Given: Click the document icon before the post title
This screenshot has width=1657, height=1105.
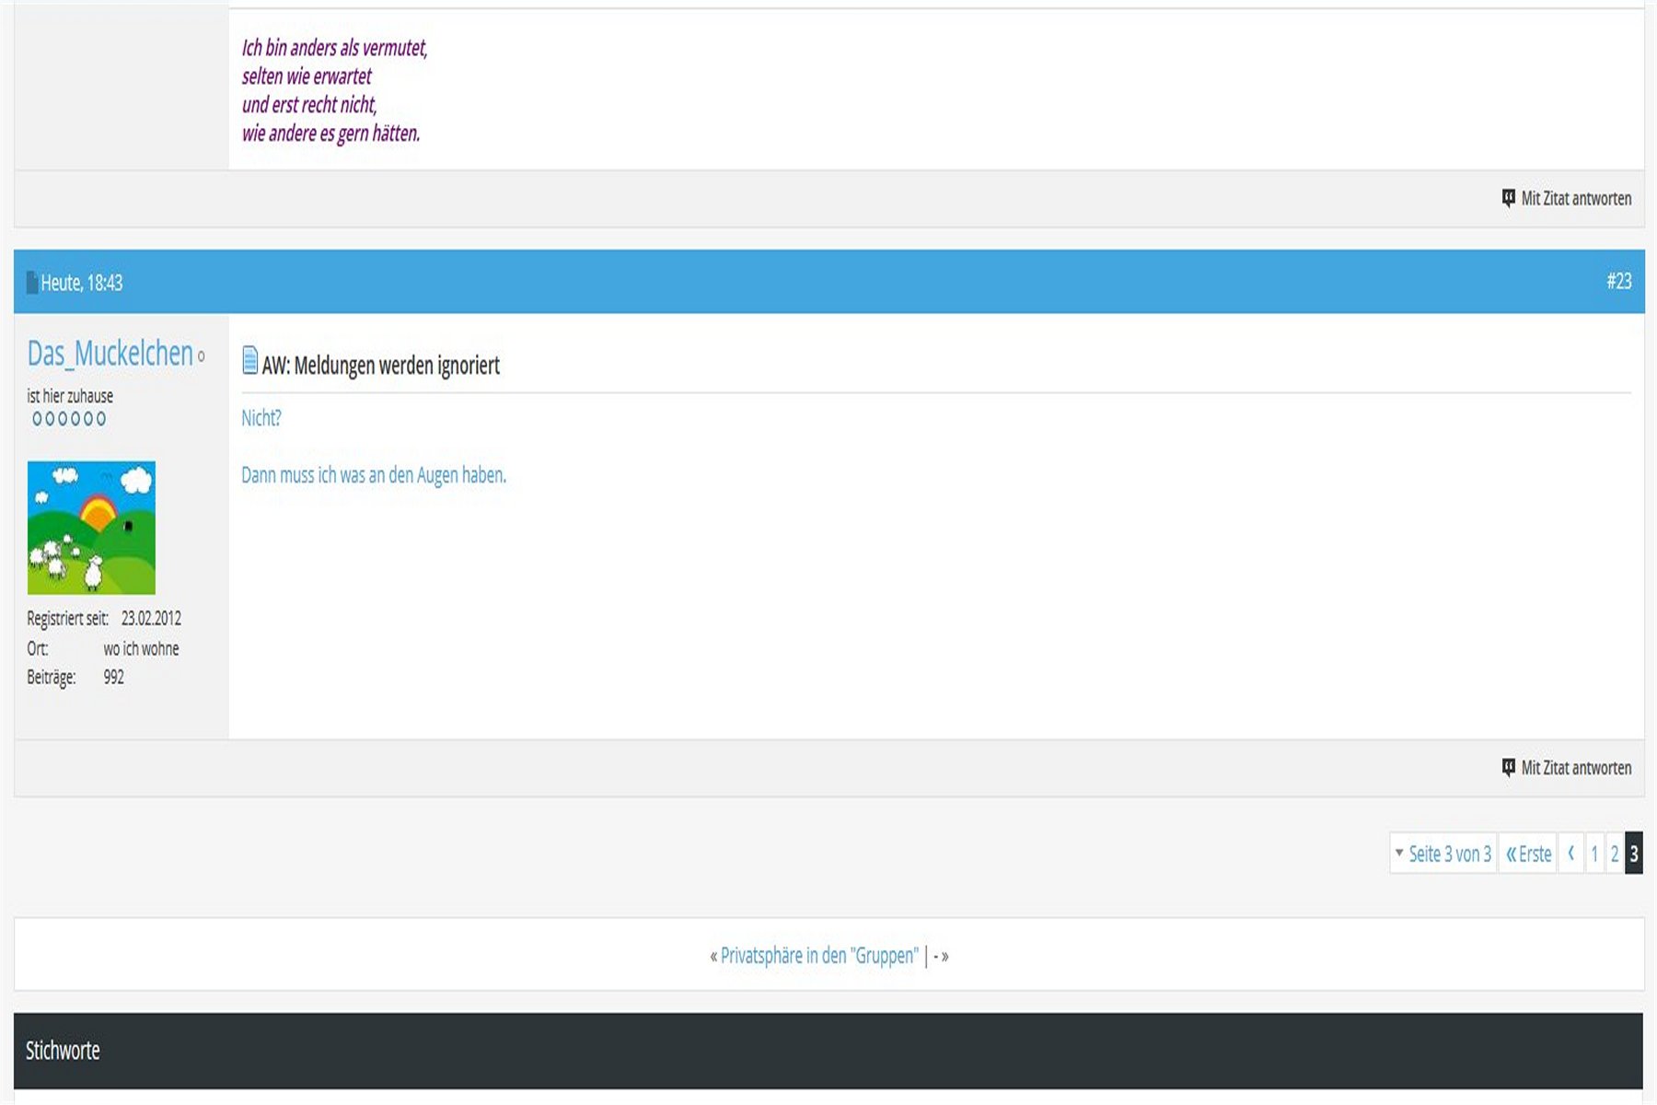Looking at the screenshot, I should click(x=249, y=360).
